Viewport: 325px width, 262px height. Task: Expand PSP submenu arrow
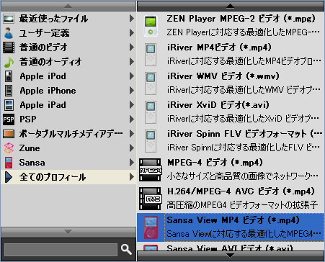pos(131,119)
